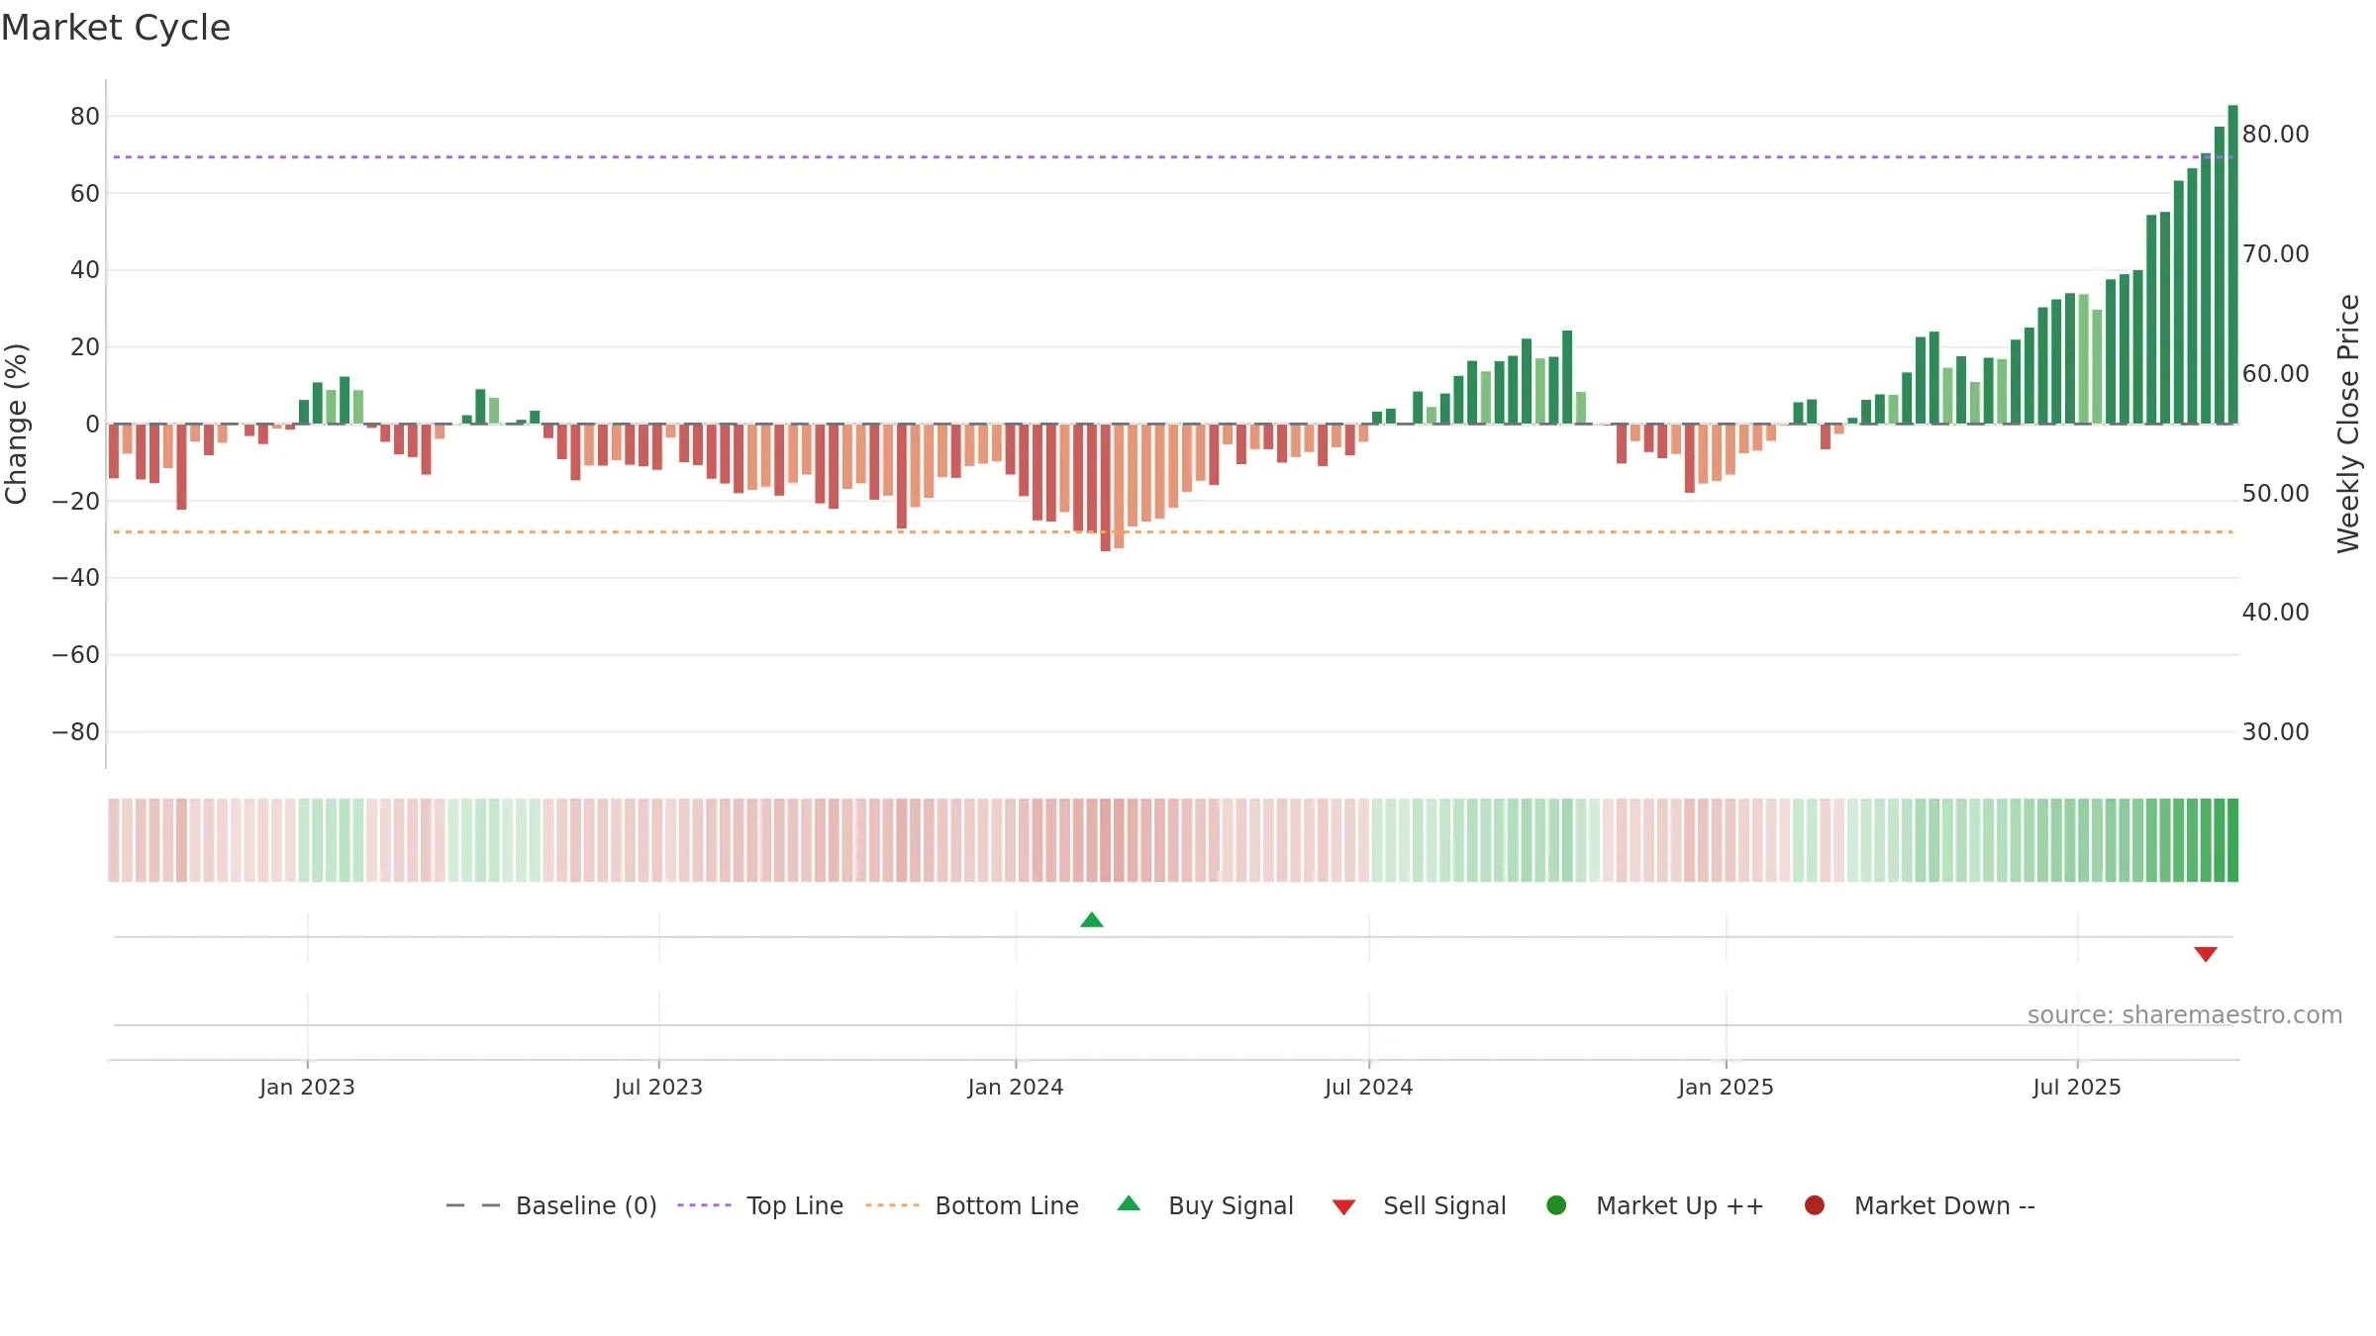
Task: Click the 60.00 right-axis price label
Action: (x=2275, y=374)
